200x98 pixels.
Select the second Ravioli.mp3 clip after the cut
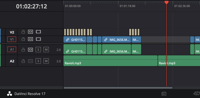click(x=179, y=61)
